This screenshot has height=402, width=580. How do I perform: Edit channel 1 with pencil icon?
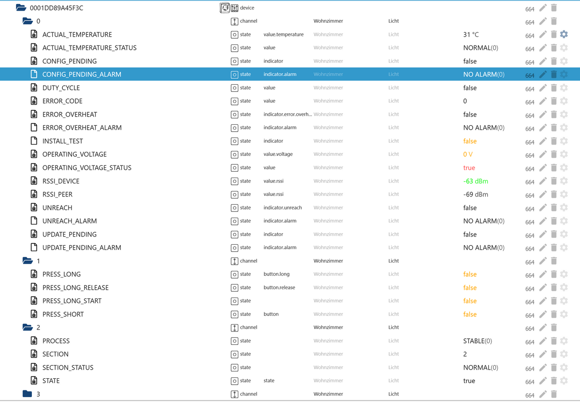click(x=543, y=261)
